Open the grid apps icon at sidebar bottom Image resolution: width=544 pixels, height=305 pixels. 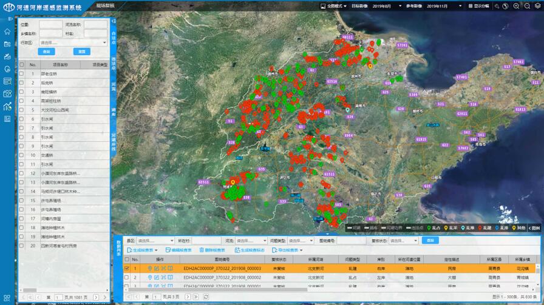(x=7, y=298)
